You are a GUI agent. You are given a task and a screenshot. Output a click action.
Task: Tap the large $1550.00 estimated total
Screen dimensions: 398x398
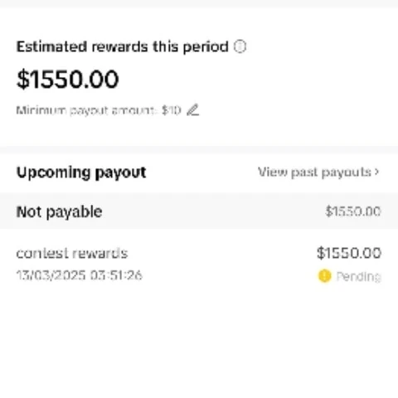point(68,80)
